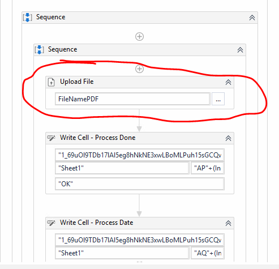Screen dimensions: 279x269
Task: Click the Upload File activity icon
Action: pos(51,82)
